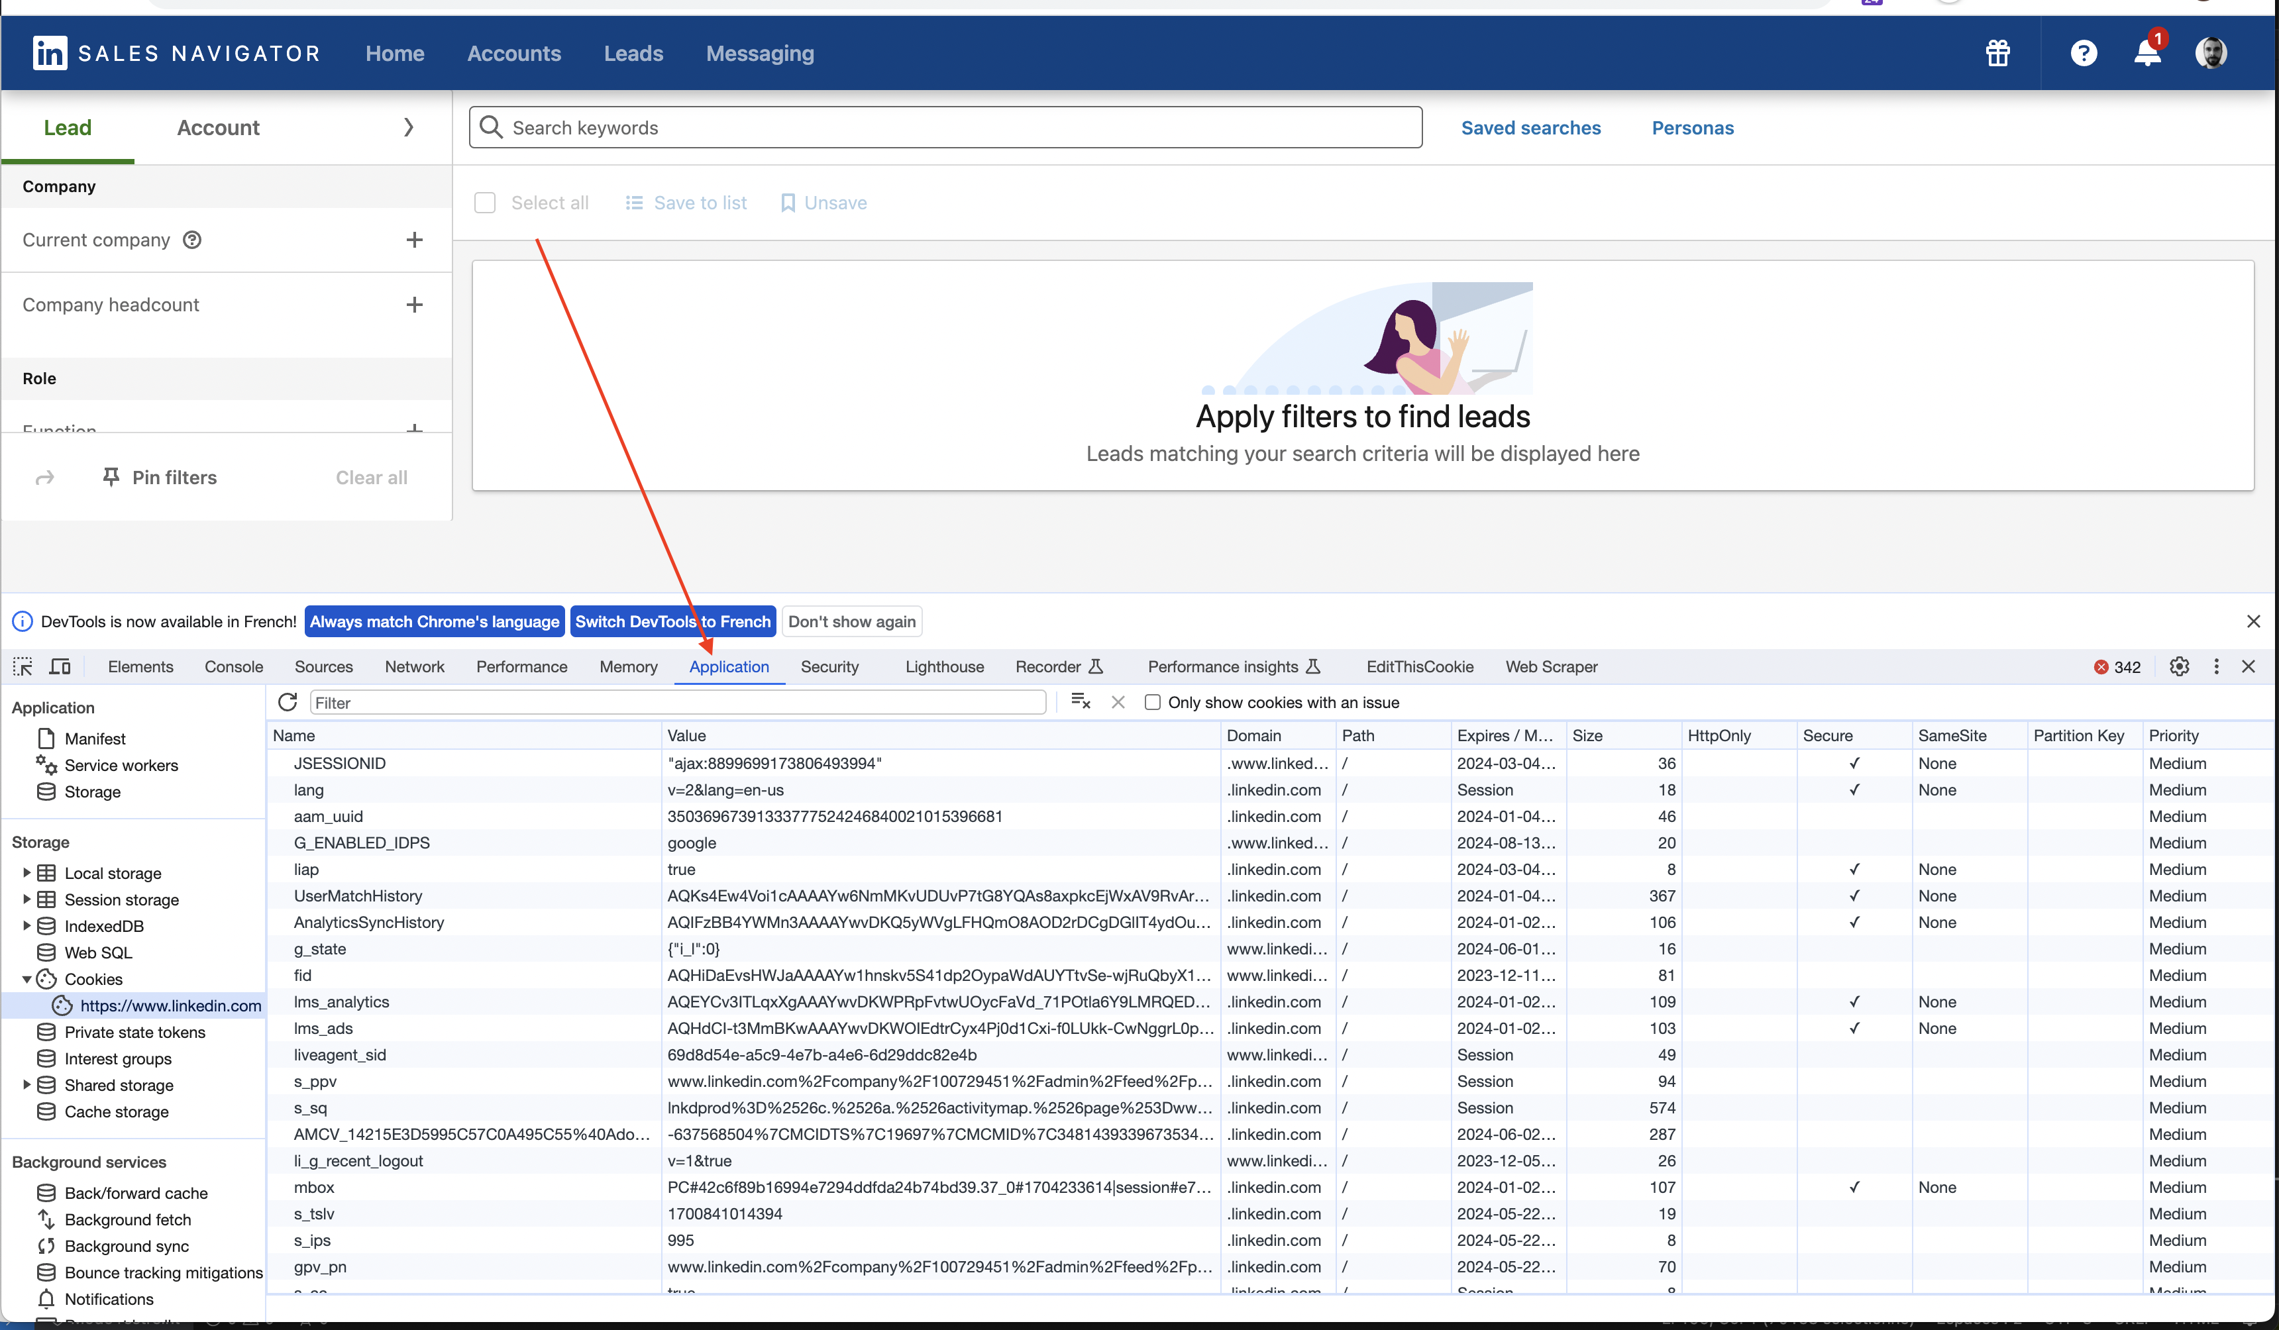Add a Current company filter

(414, 240)
